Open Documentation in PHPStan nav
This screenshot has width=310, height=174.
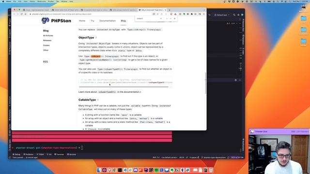click(108, 21)
